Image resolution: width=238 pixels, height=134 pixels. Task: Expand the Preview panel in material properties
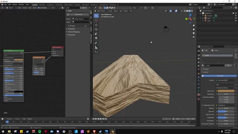tap(206, 69)
